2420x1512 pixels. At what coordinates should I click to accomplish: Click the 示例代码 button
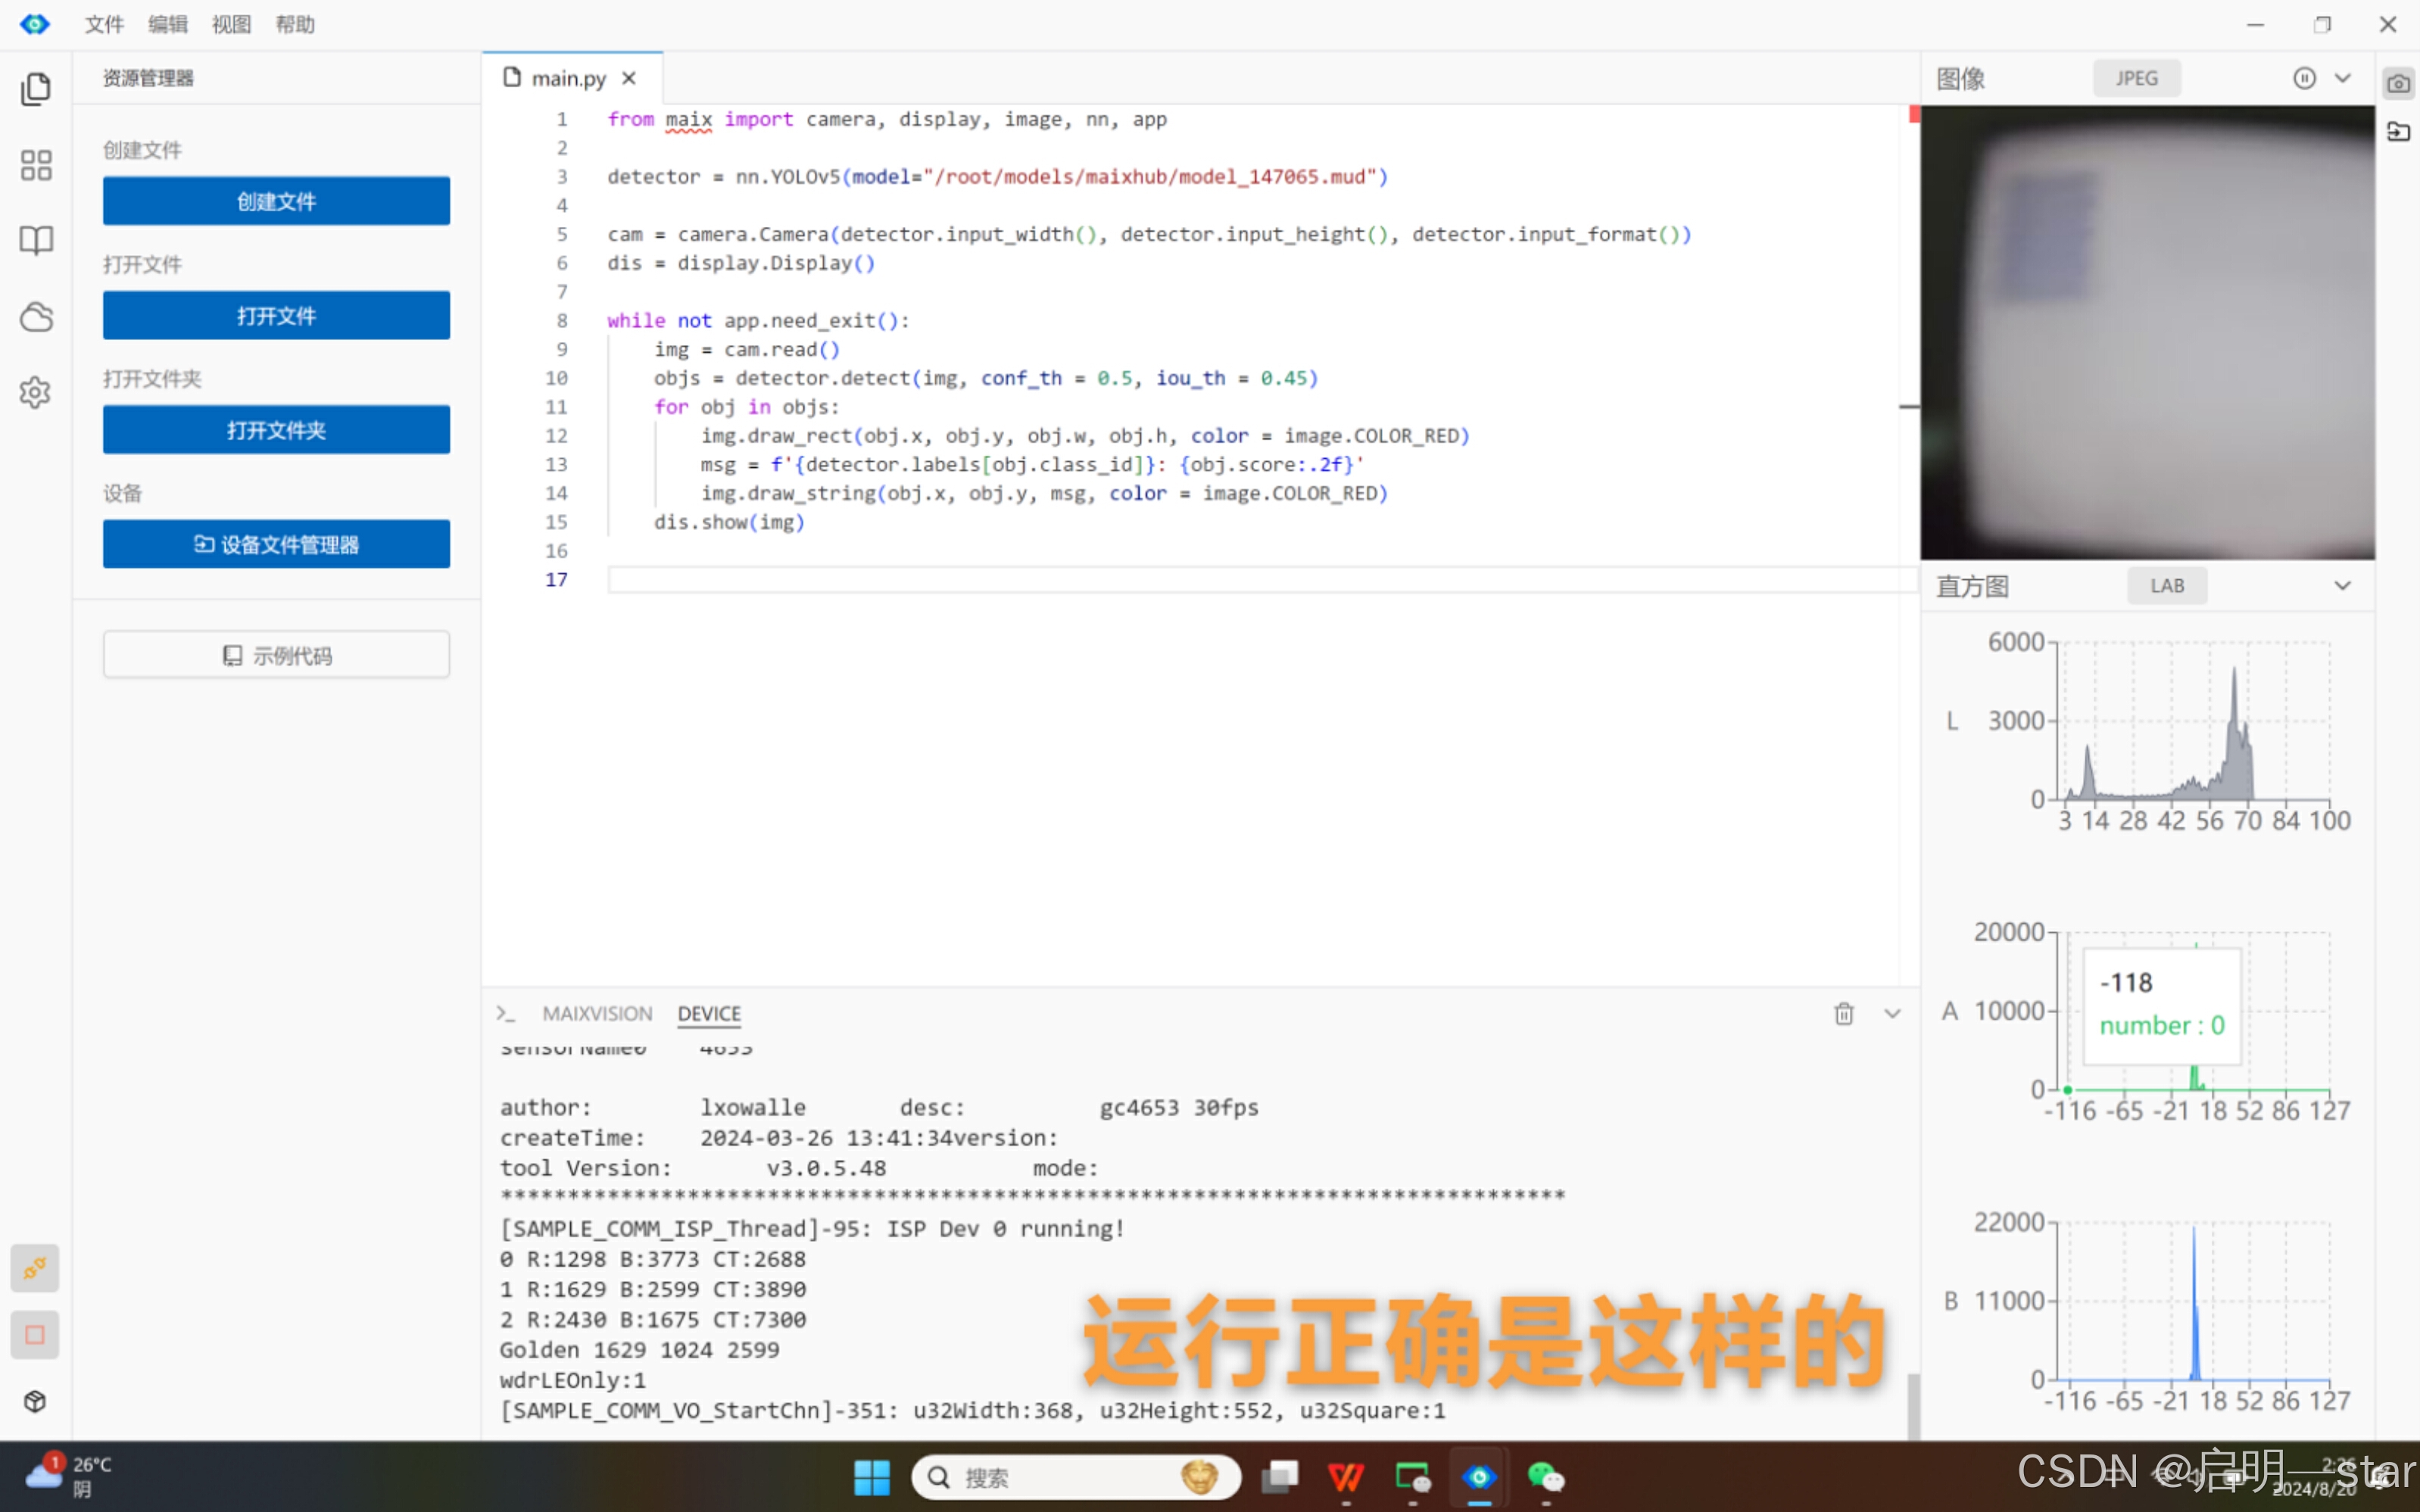point(276,655)
